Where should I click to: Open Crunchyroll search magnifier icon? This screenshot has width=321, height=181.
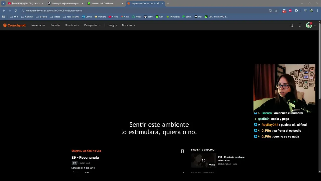(291, 25)
